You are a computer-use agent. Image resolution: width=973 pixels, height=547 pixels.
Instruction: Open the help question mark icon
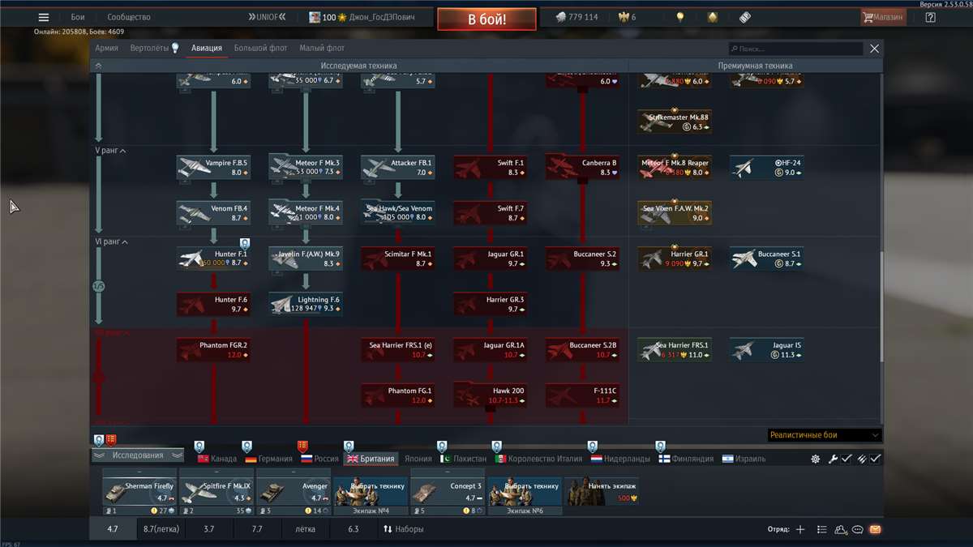click(930, 17)
